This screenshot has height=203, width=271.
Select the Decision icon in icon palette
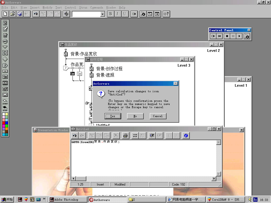coord(5,59)
